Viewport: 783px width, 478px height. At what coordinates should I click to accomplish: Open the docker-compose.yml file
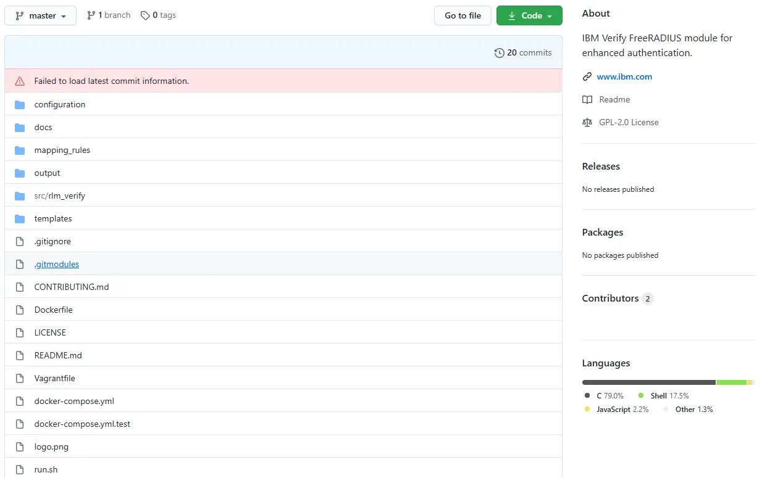[x=74, y=401]
